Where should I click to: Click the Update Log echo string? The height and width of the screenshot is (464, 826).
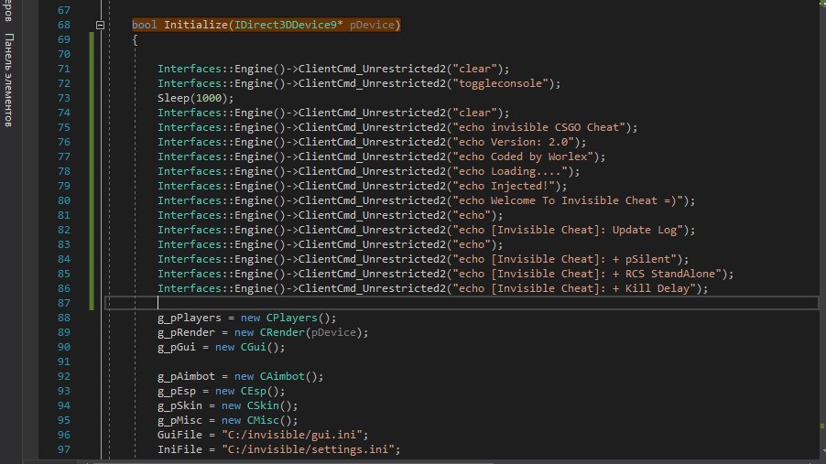click(x=568, y=230)
